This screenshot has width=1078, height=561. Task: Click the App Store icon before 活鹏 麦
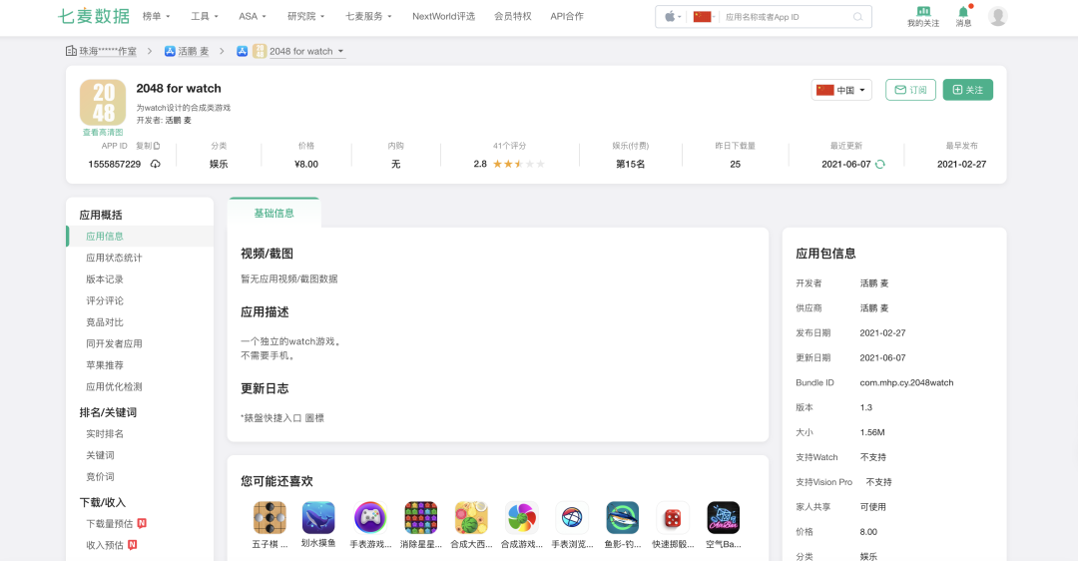(170, 51)
